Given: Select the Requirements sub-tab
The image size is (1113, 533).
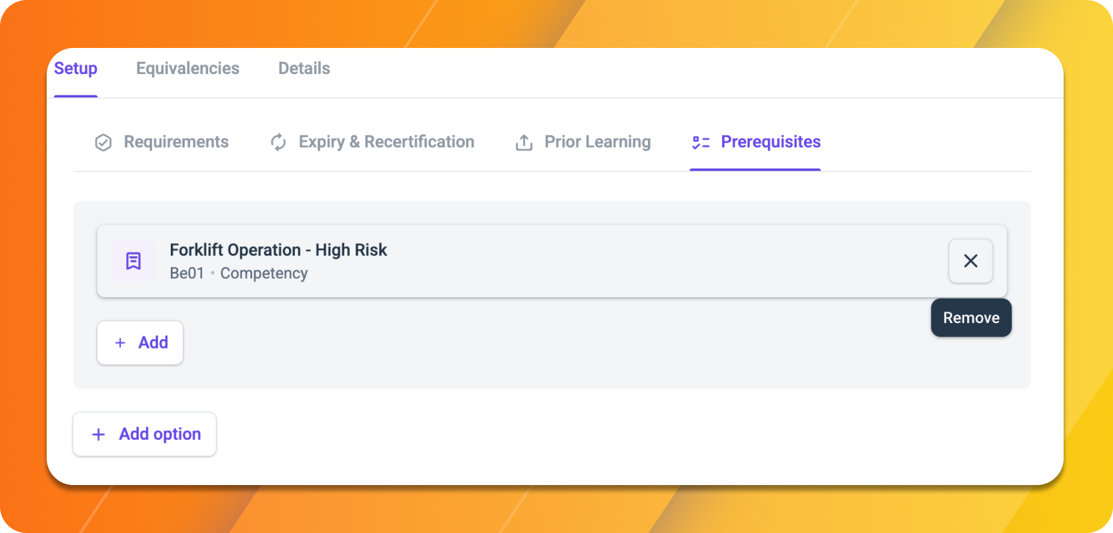Looking at the screenshot, I should 161,142.
